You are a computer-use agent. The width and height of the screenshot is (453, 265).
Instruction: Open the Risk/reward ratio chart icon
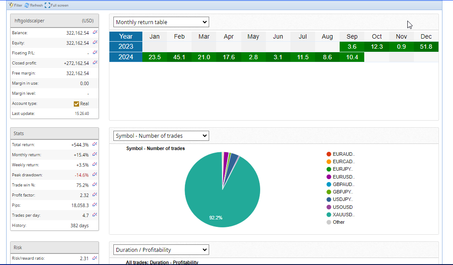tap(95, 258)
